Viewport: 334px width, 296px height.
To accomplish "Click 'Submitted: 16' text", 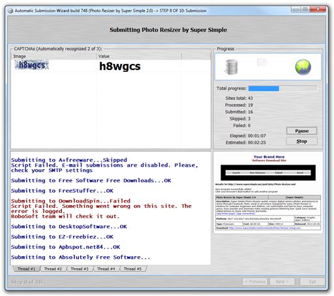I will click(239, 112).
